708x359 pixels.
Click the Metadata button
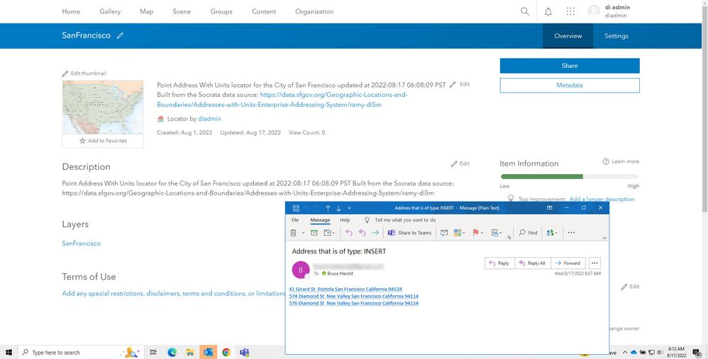click(x=570, y=85)
